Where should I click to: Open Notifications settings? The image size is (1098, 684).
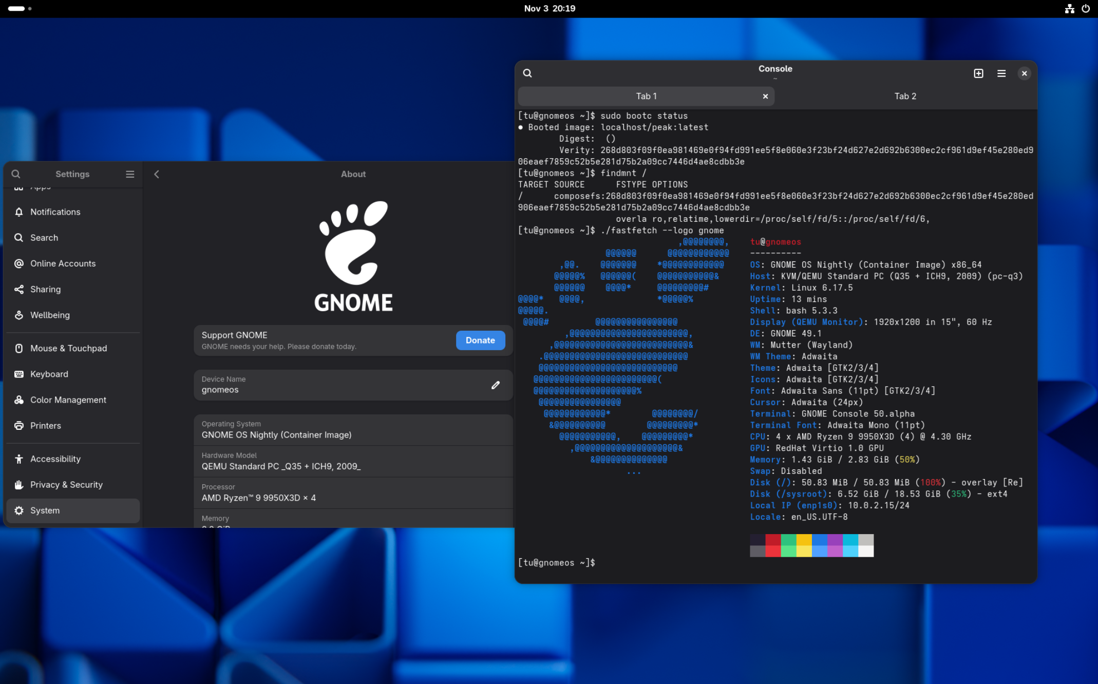pyautogui.click(x=55, y=212)
